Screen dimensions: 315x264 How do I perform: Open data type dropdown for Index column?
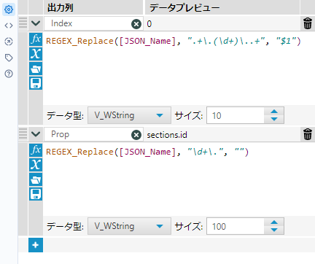click(129, 115)
